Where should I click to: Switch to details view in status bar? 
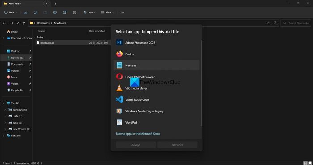[305, 163]
